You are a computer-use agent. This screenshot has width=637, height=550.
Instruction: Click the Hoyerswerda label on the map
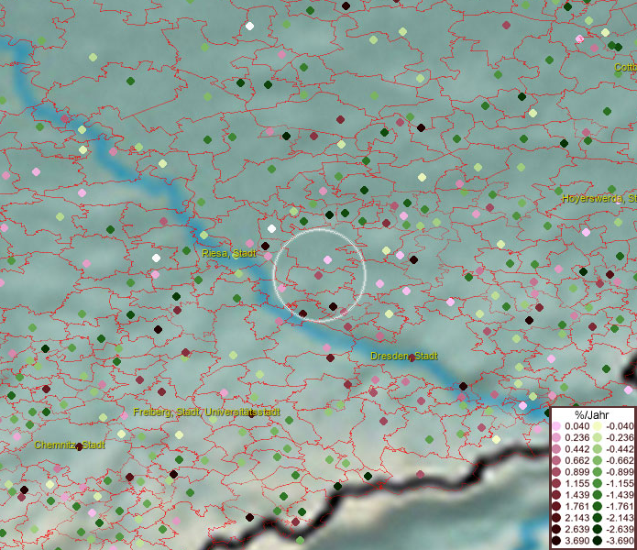(x=599, y=199)
